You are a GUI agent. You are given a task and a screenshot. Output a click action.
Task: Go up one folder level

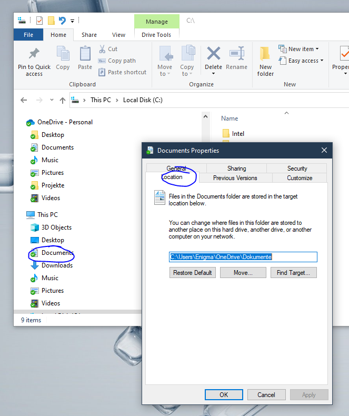[63, 100]
